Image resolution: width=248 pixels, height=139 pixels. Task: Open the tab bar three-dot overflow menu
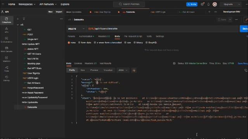[x=215, y=12]
